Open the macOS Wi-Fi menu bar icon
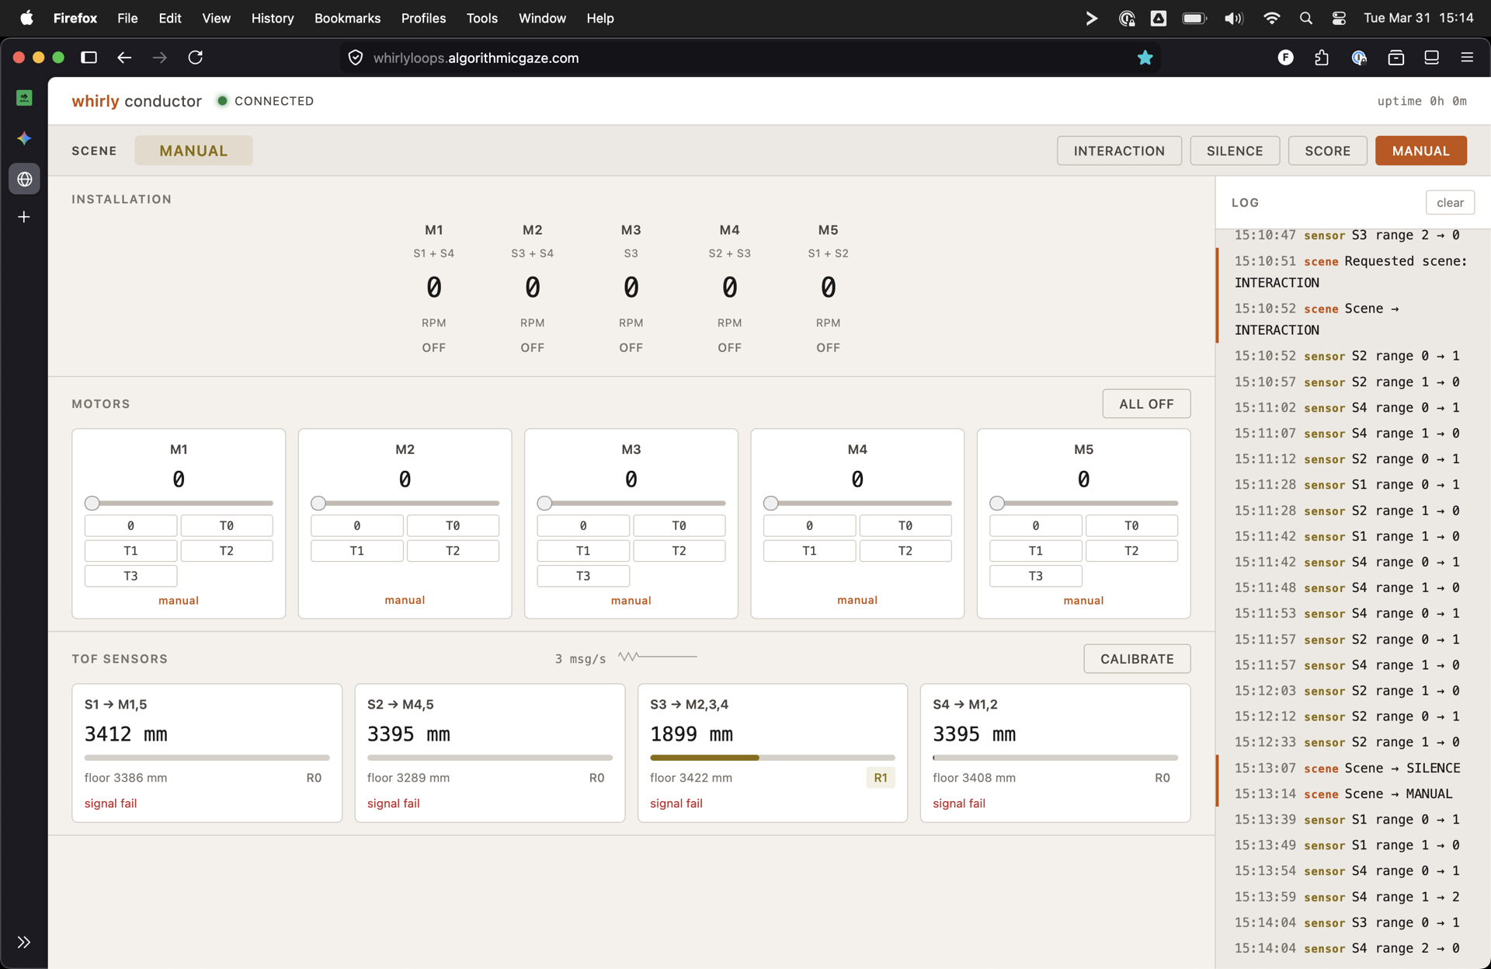 pyautogui.click(x=1271, y=18)
